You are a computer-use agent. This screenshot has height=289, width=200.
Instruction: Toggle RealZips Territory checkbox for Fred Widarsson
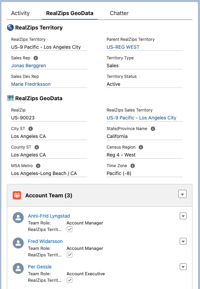pos(69,255)
